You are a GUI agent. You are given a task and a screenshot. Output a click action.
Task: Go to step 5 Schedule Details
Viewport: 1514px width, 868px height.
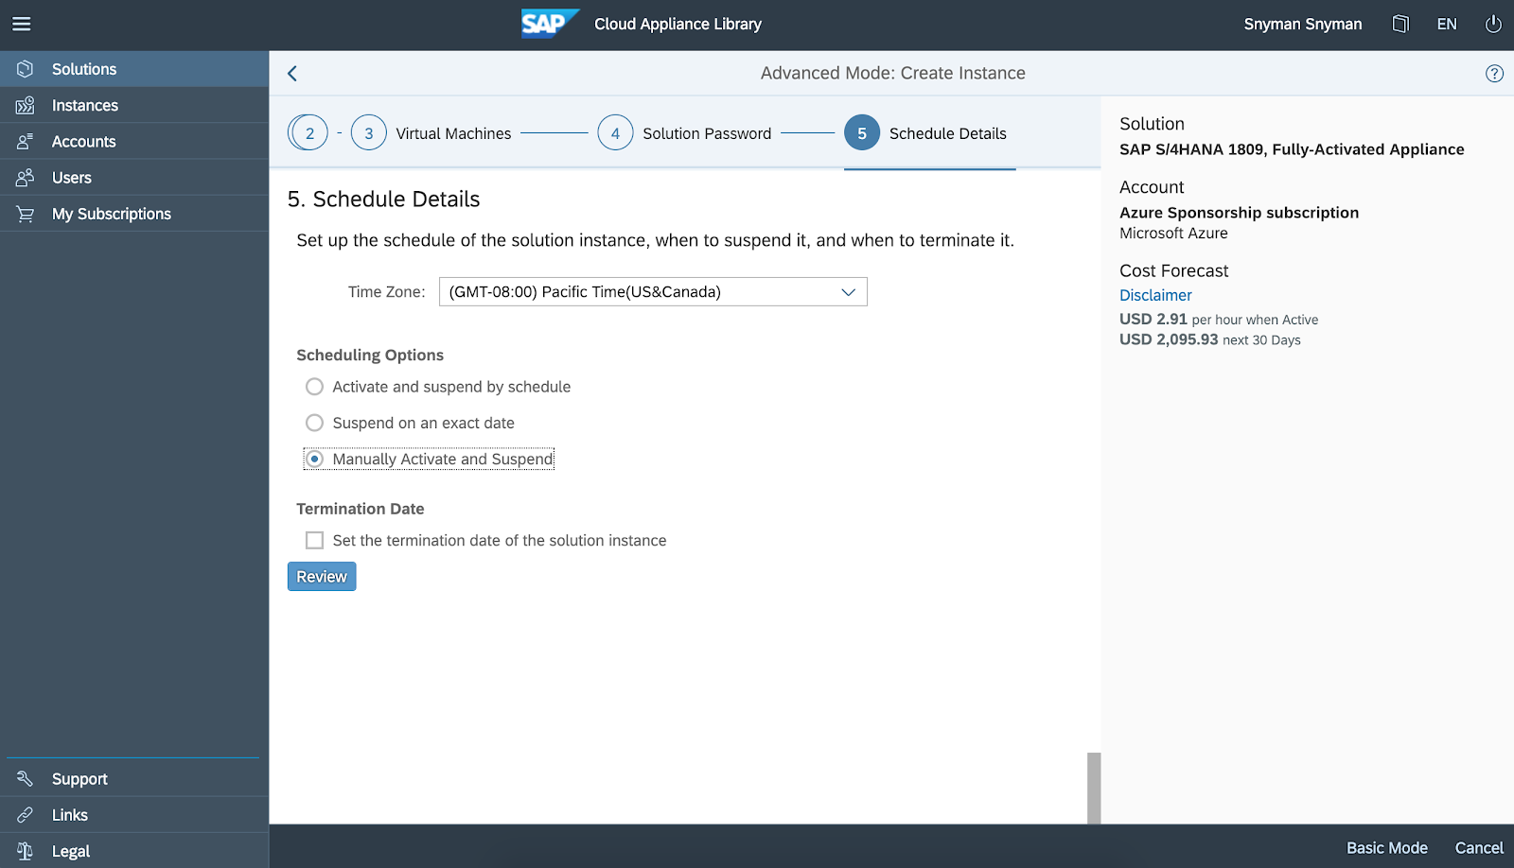925,133
